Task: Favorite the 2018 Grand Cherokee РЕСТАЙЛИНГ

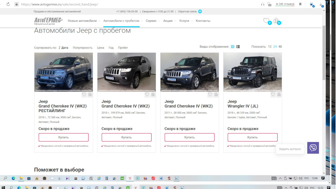Action: pyautogui.click(x=84, y=94)
